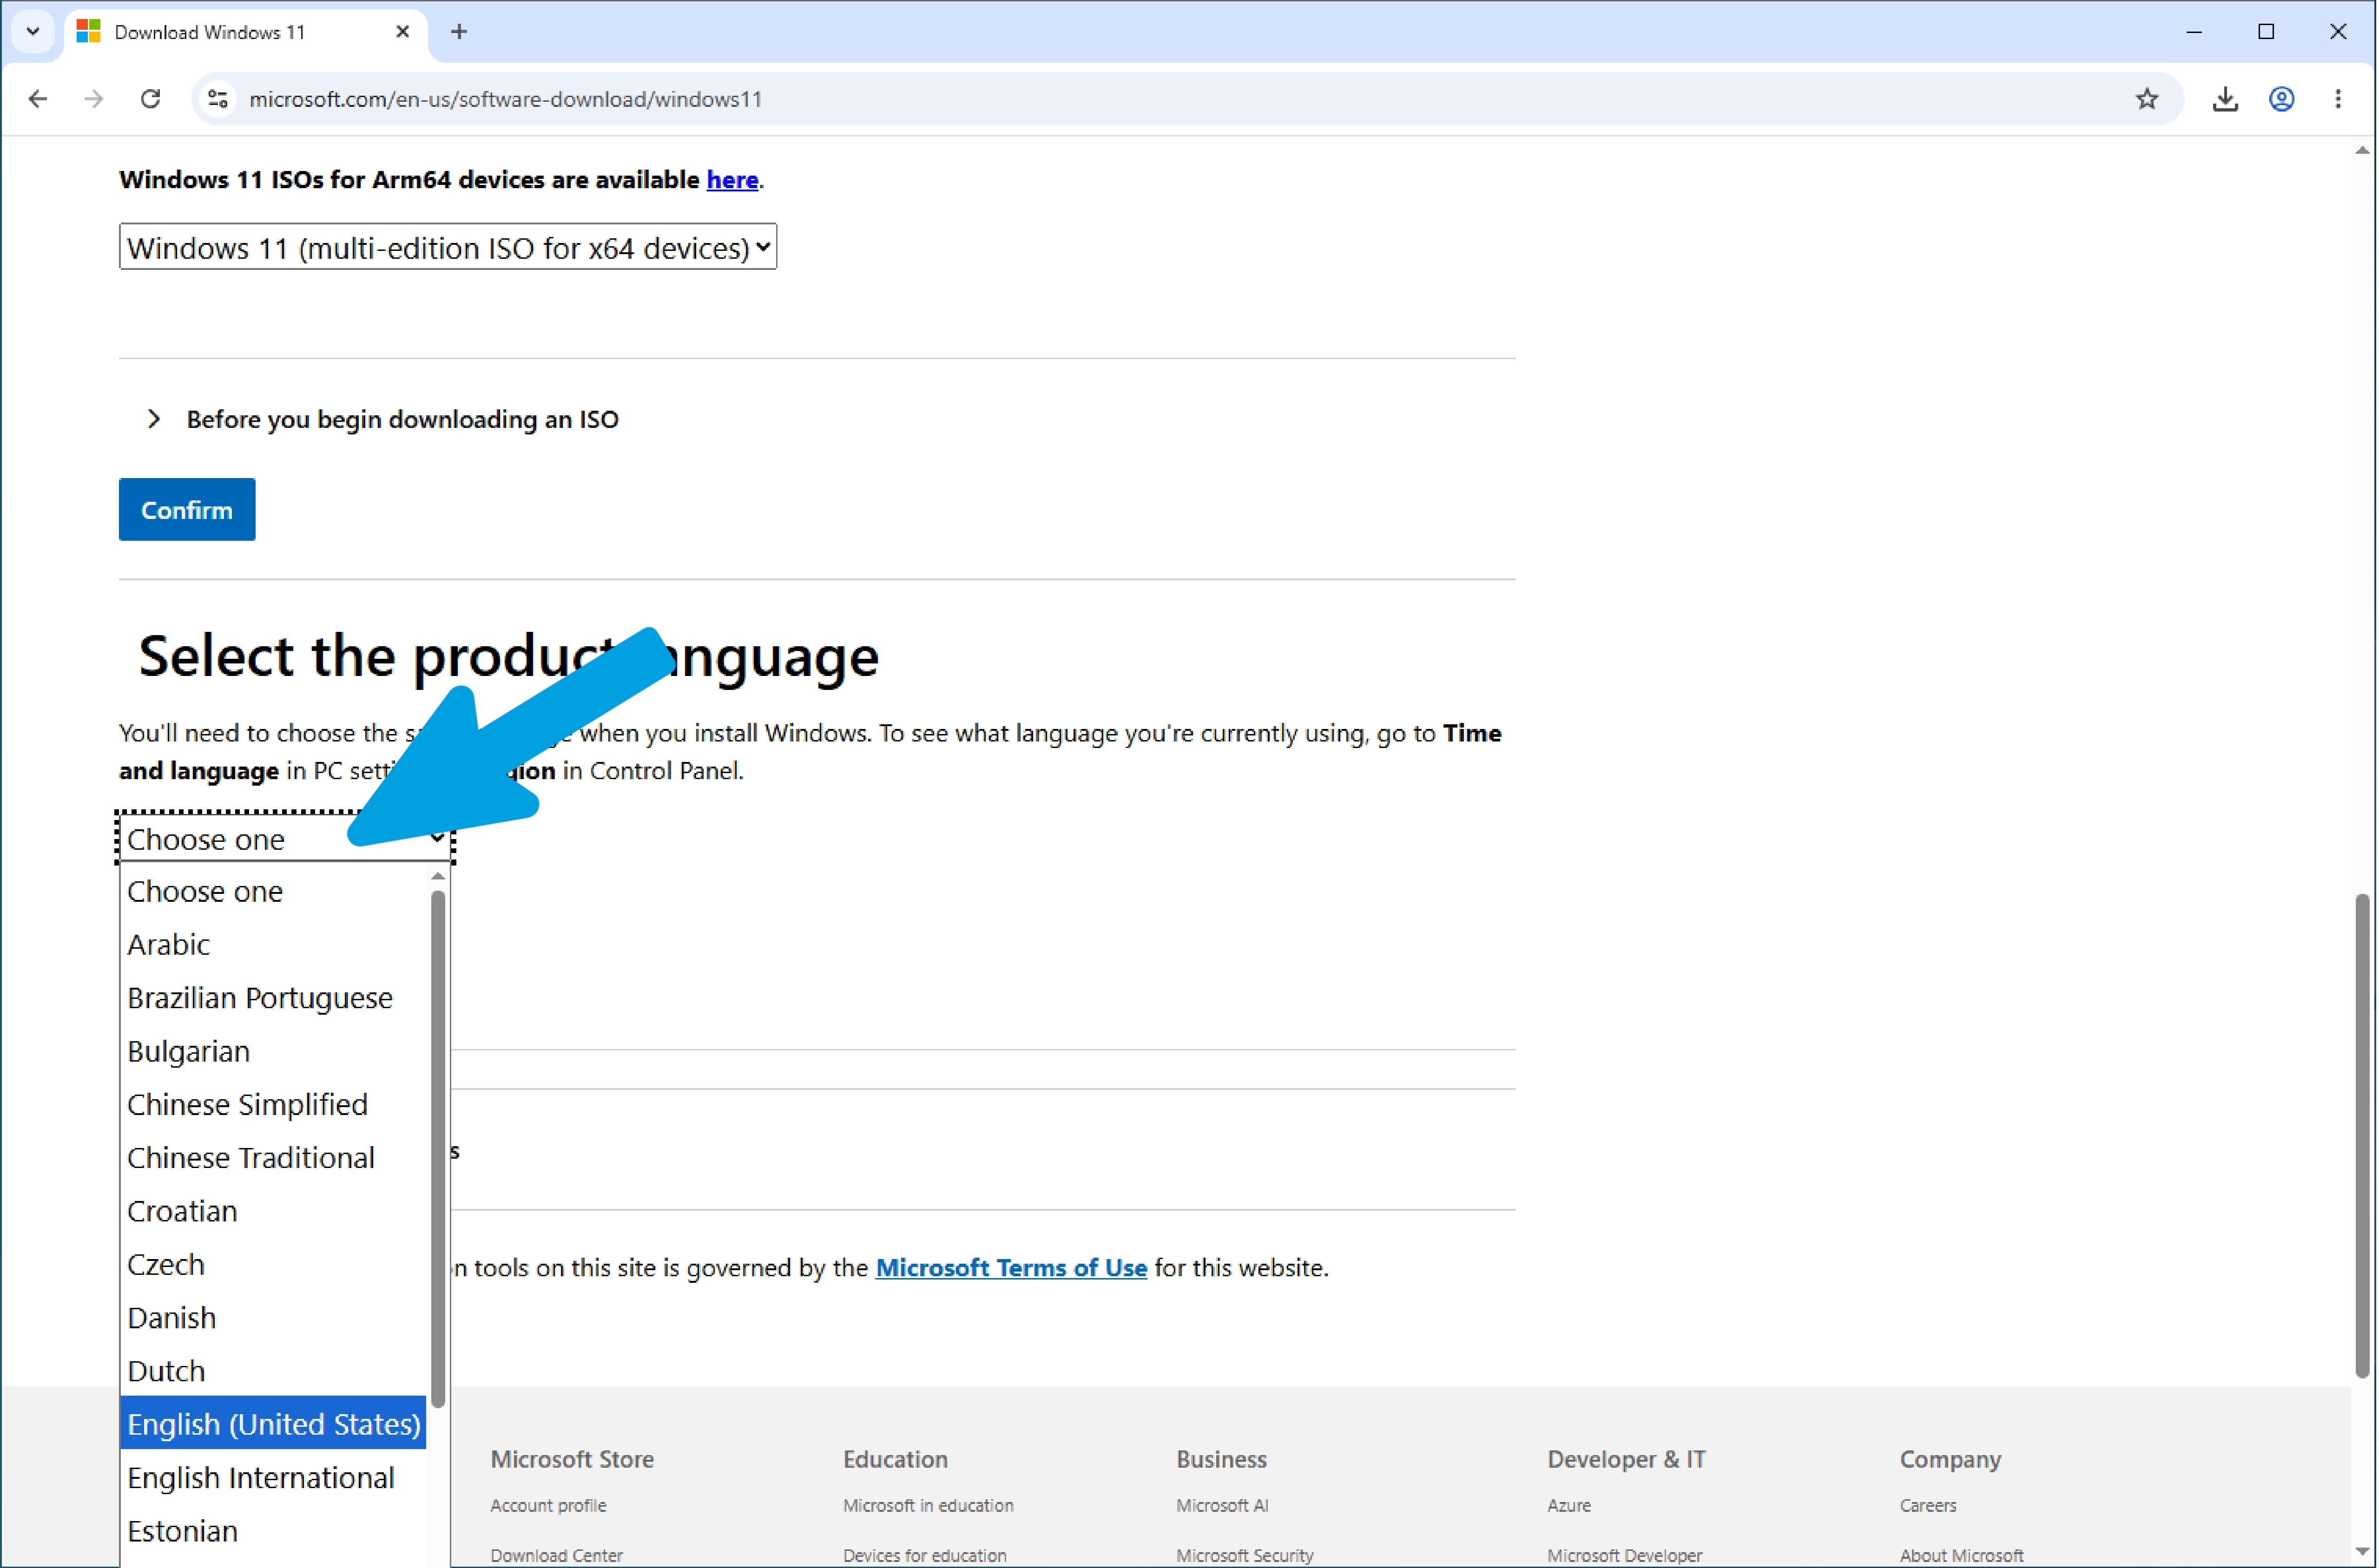Open the Windows 11 multi-edition ISO dropdown

[448, 247]
